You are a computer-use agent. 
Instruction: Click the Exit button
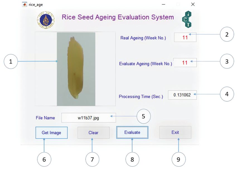[x=175, y=132]
